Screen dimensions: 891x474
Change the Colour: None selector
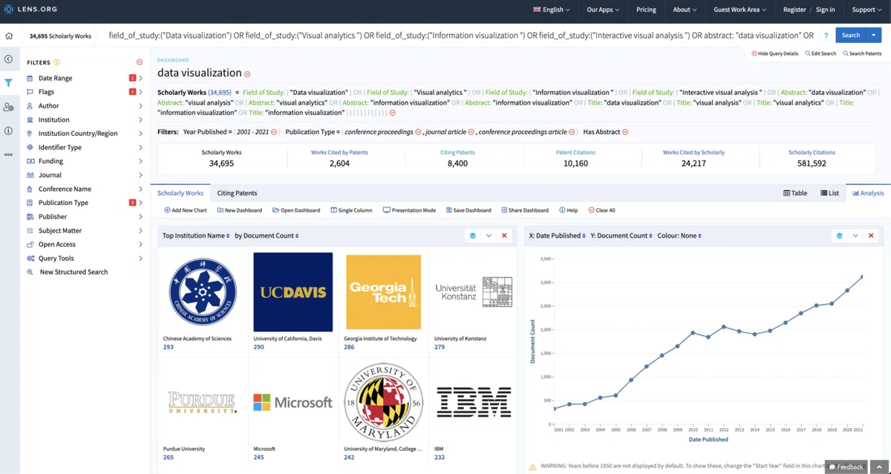pos(679,236)
